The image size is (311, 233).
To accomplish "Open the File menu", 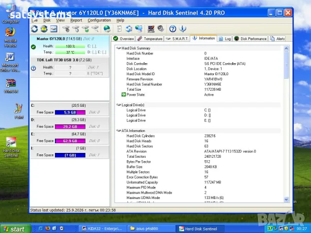I will [35, 20].
